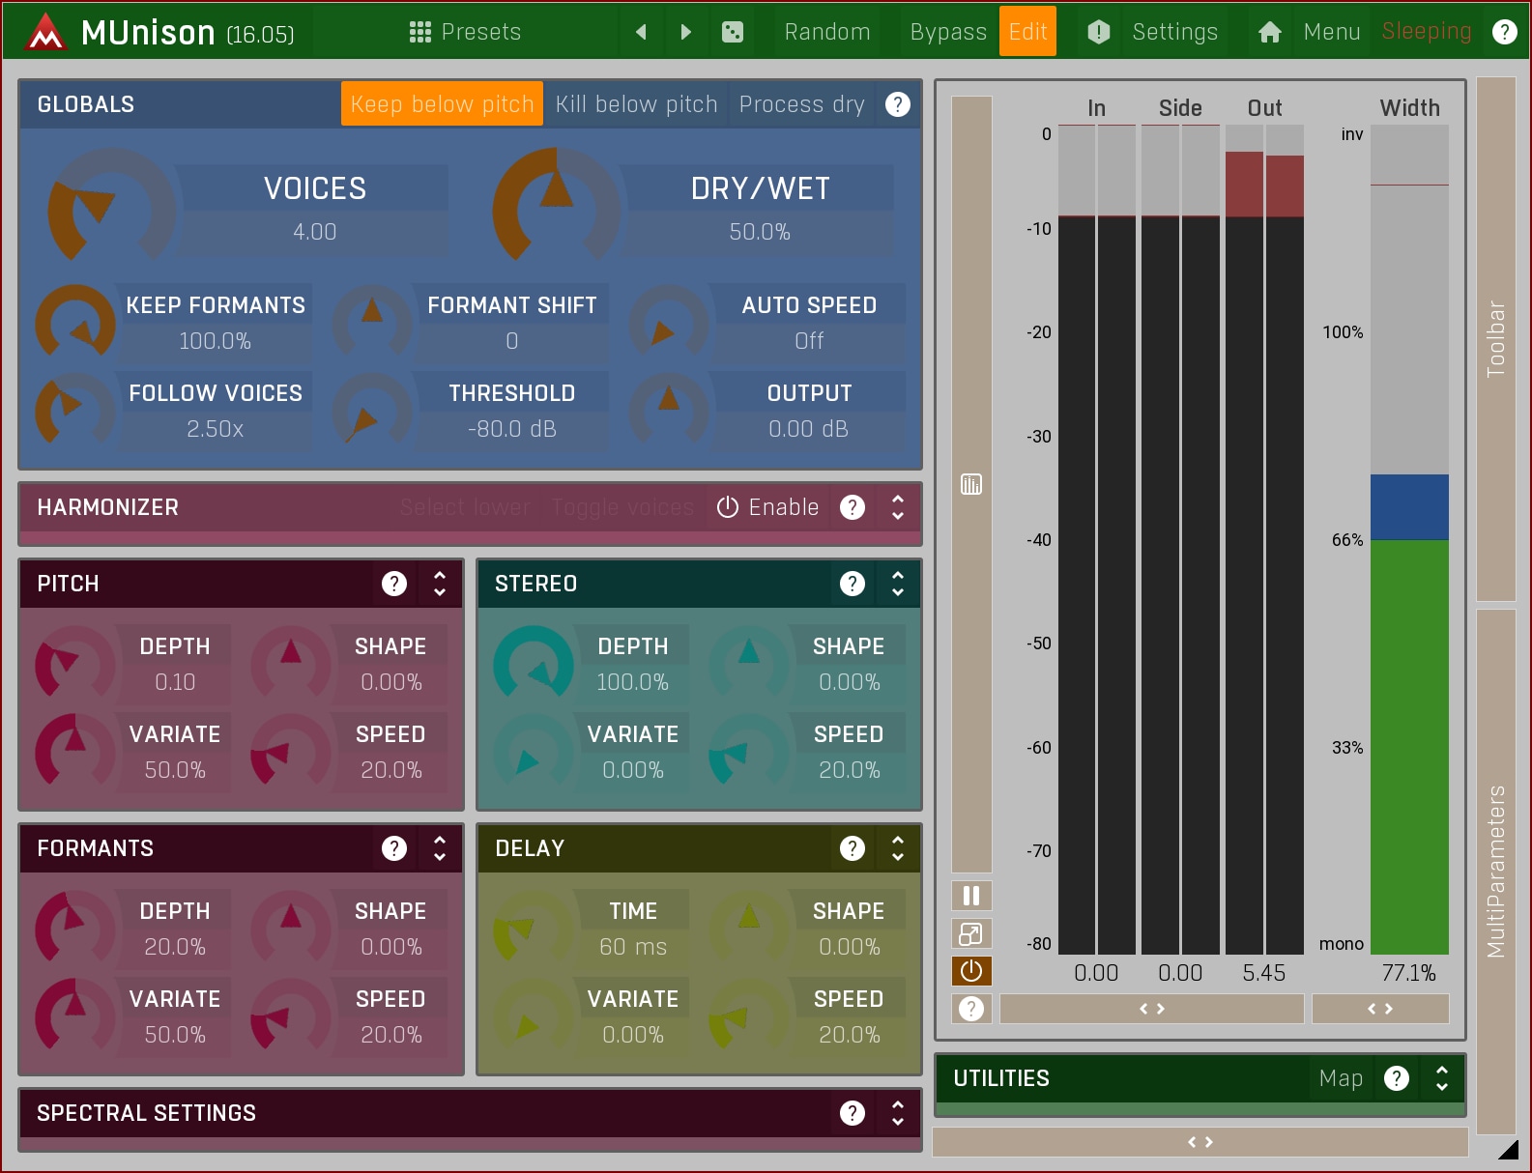Click Select lower in Harmonizer
Viewport: 1532px width, 1173px height.
[x=465, y=507]
